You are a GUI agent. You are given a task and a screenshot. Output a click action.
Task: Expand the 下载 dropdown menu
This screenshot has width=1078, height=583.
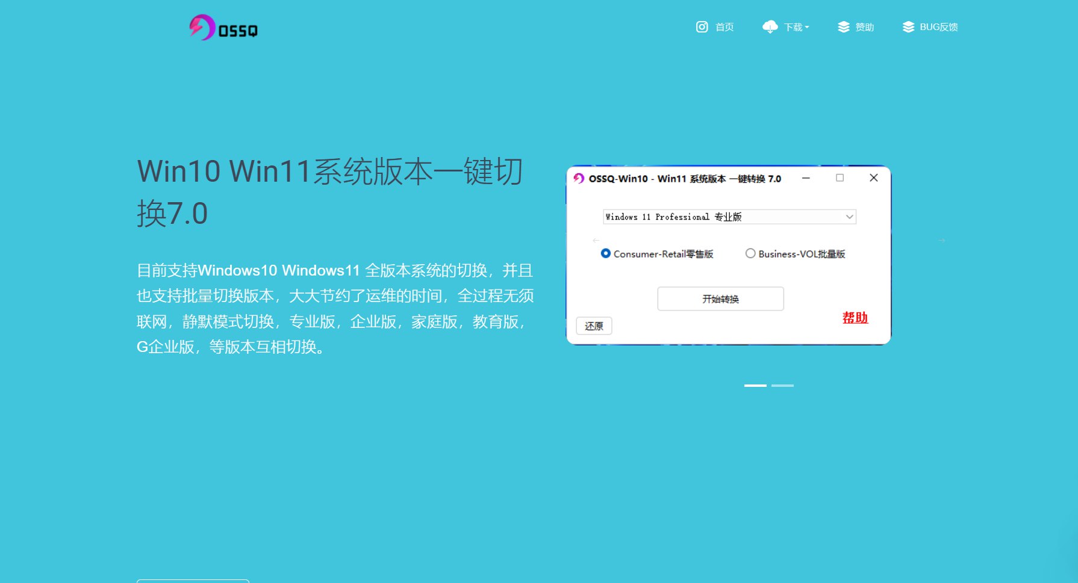pos(796,27)
